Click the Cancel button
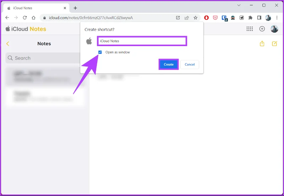 coord(190,65)
